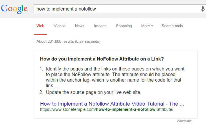Send feedback via the Feedback link
Viewport: 206px width, 124px height.
184,121
